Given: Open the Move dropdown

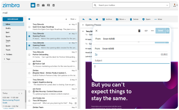Looking at the screenshot, I should (x=121, y=19).
